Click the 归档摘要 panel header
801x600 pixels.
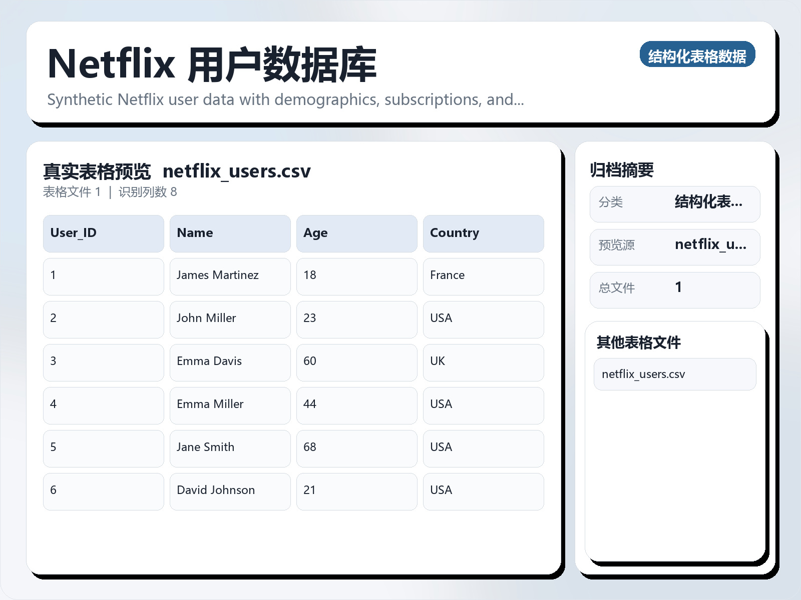coord(623,169)
